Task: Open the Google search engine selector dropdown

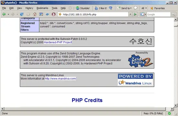Action: [x=143, y=15]
